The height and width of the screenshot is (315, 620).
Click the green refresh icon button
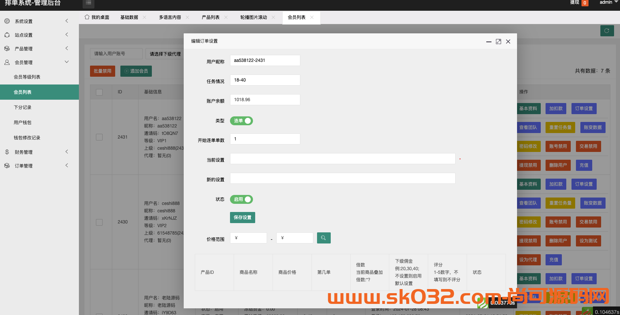tap(607, 31)
